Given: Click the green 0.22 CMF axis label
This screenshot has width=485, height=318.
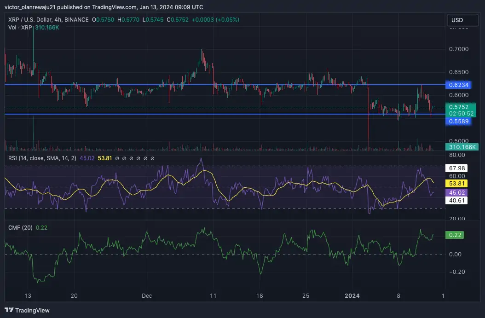Looking at the screenshot, I should (x=455, y=235).
